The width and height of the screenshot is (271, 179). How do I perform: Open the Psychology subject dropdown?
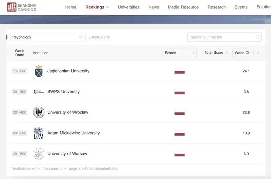tap(48, 37)
